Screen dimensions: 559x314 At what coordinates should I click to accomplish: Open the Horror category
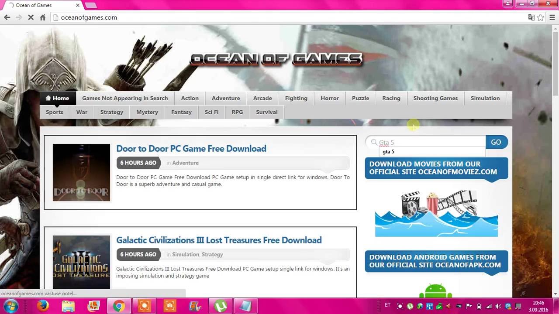[330, 98]
